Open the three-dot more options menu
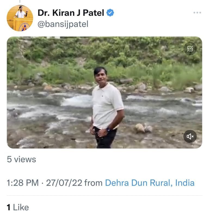Viewport: 209px width, 214px height. click(x=197, y=13)
